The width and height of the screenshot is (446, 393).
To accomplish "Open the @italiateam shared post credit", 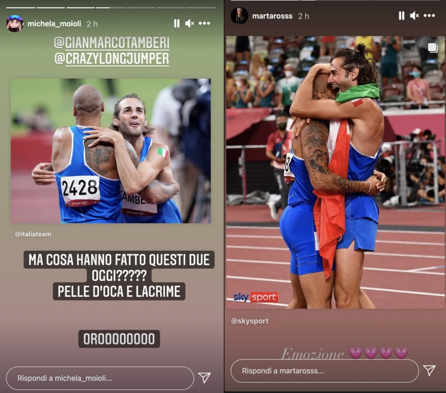I will pyautogui.click(x=33, y=234).
